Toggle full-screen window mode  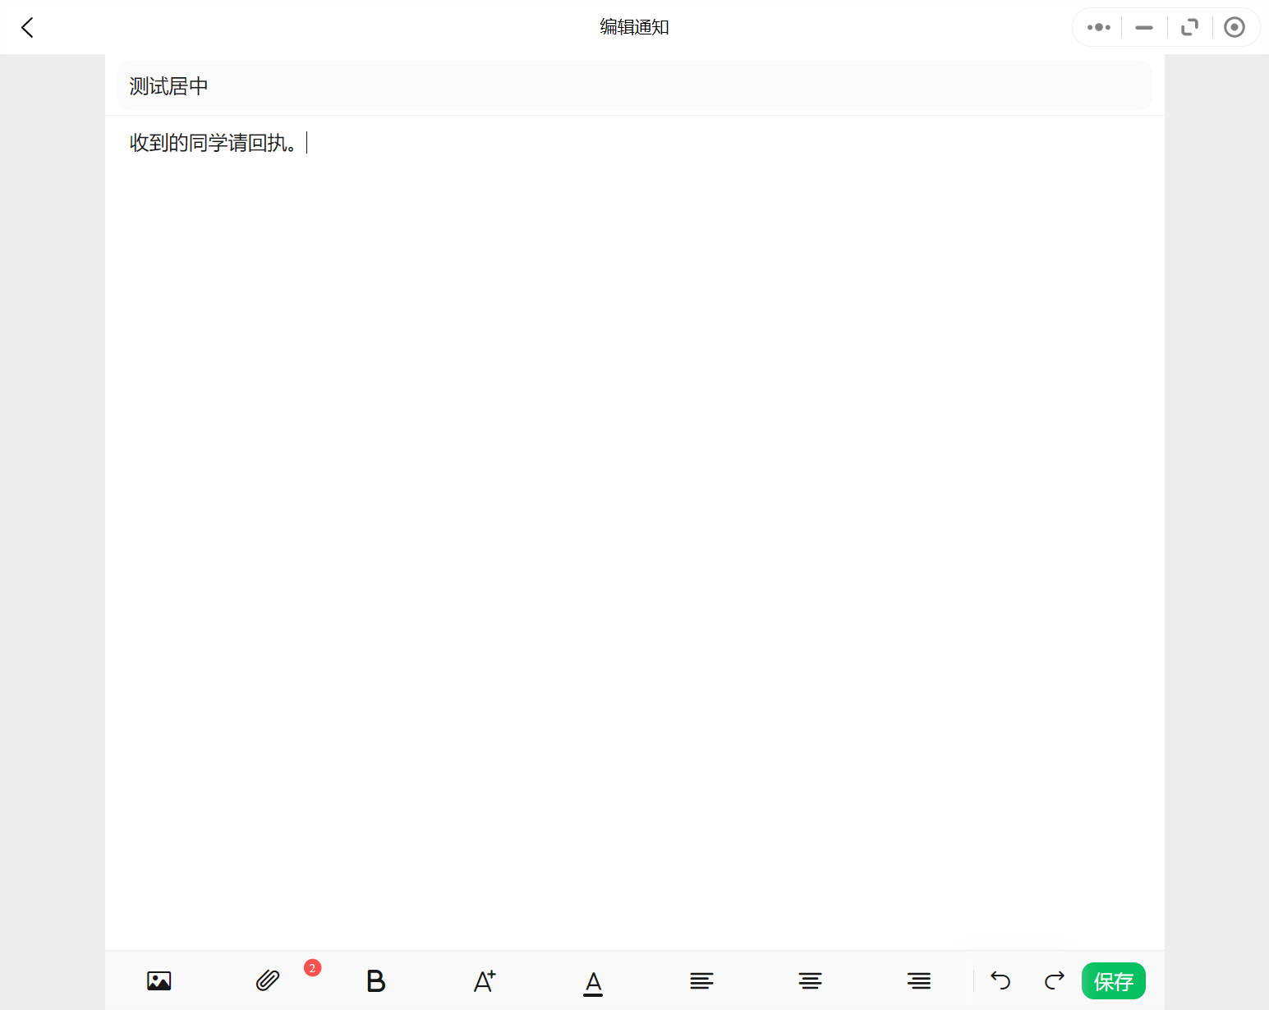(1189, 27)
